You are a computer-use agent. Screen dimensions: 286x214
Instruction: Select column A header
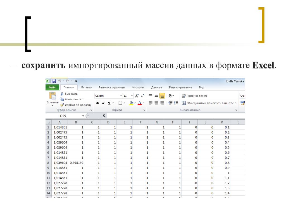pos(60,122)
